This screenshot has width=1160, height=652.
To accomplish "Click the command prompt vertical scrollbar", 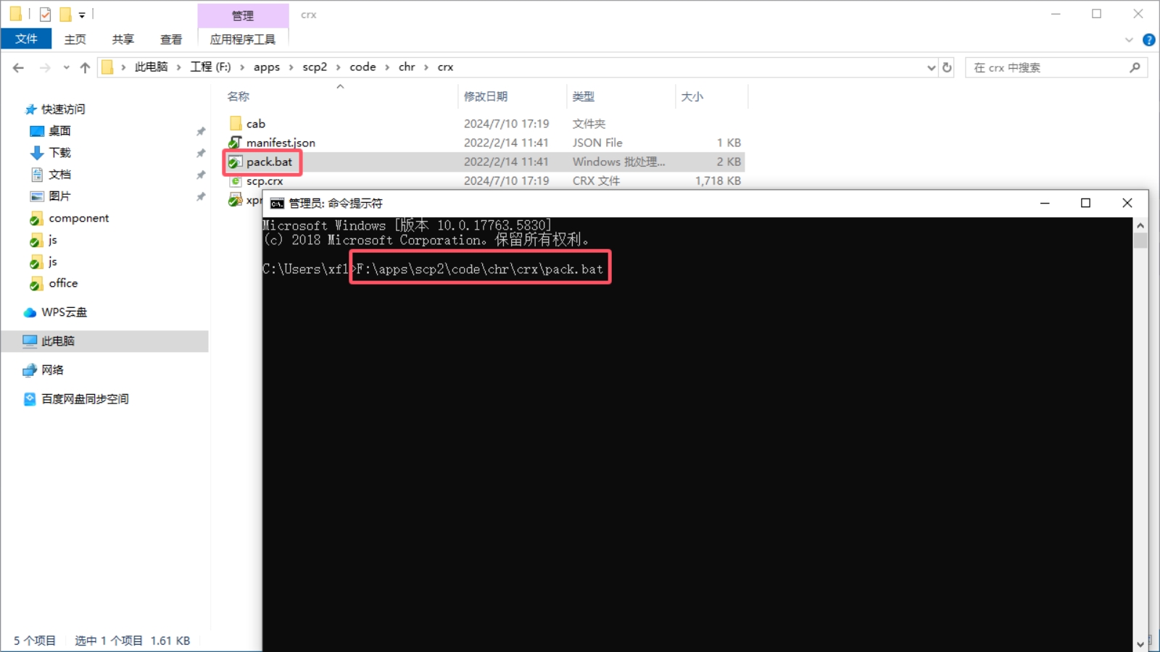I will tap(1140, 435).
